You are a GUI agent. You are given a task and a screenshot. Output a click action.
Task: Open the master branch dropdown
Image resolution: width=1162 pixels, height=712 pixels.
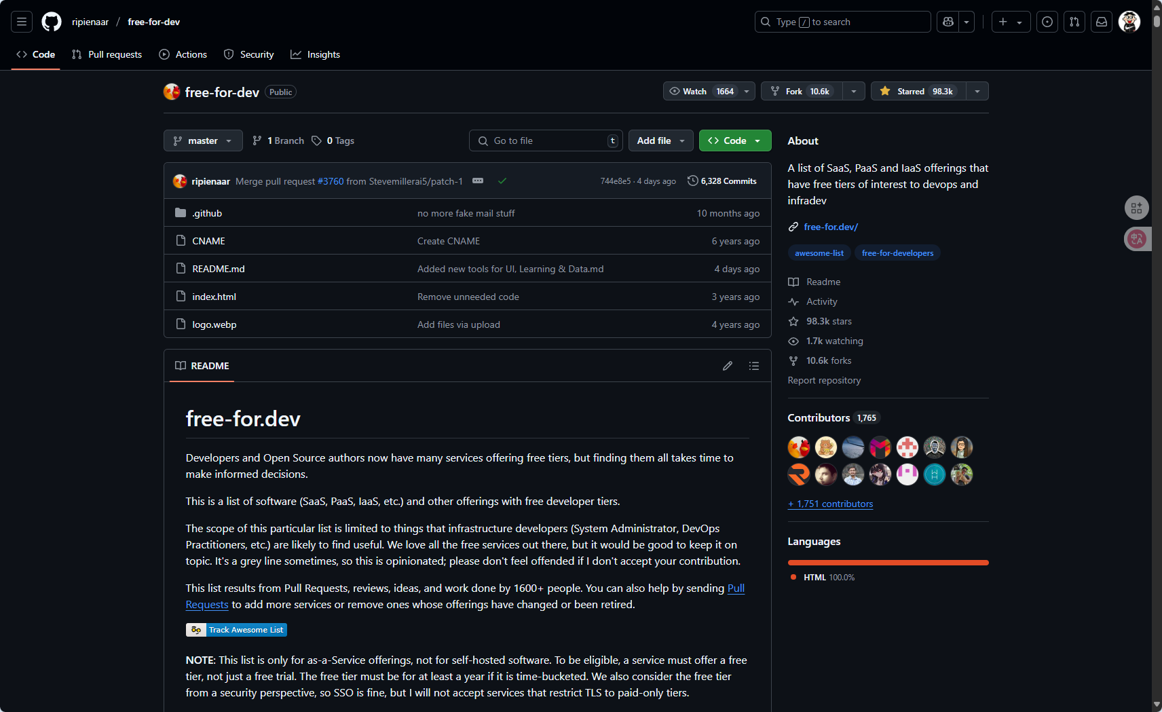[203, 140]
